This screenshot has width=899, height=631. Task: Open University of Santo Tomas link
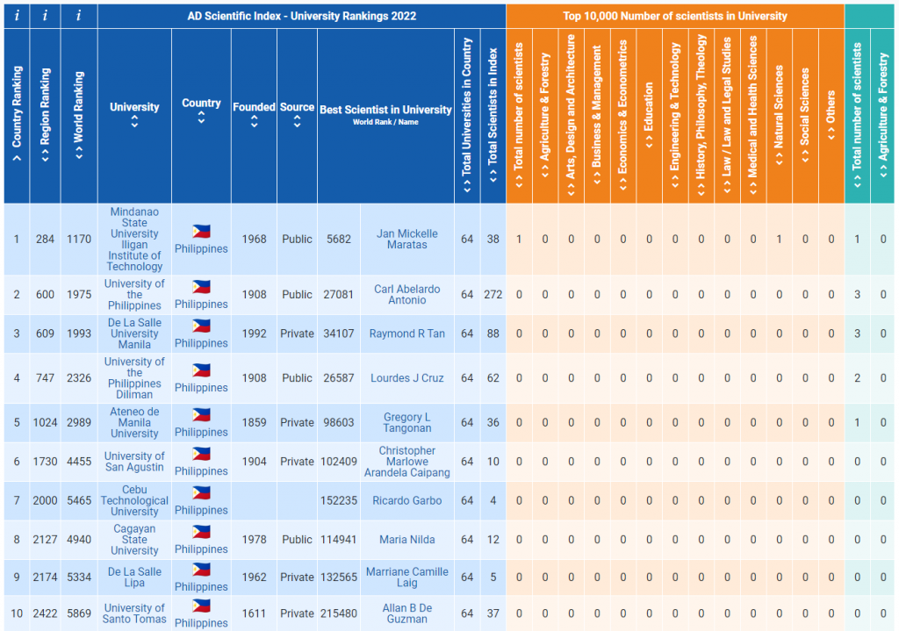pos(134,613)
